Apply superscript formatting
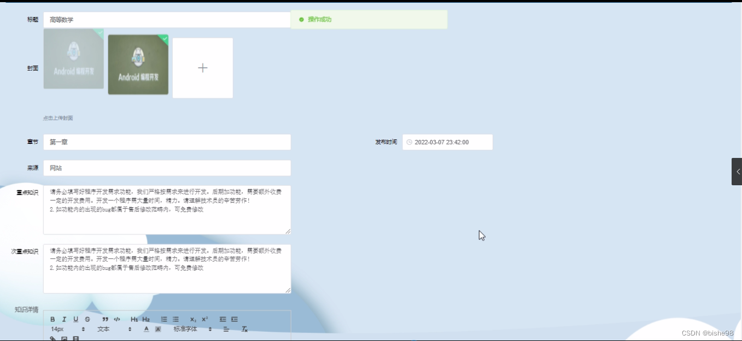Image resolution: width=742 pixels, height=341 pixels. click(204, 319)
